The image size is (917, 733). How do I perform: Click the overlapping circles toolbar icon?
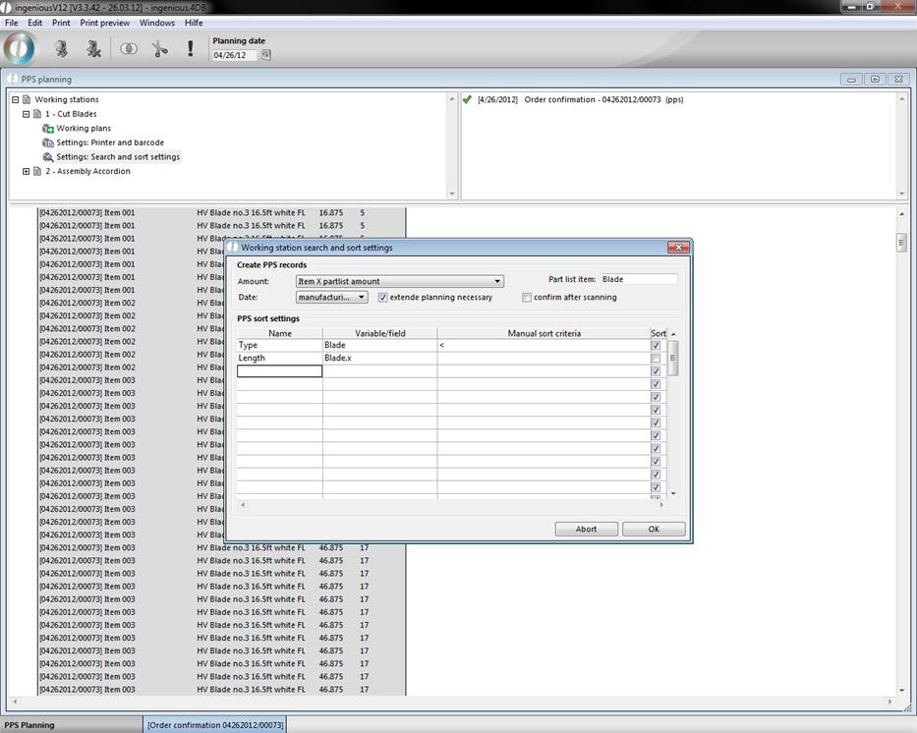tap(129, 48)
